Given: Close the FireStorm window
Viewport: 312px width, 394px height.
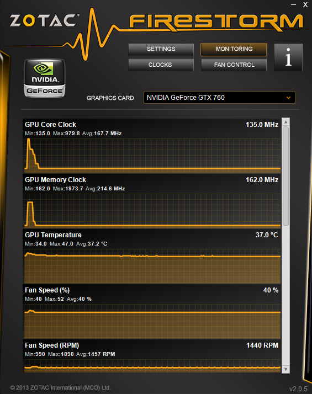Looking at the screenshot, I should [305, 5].
